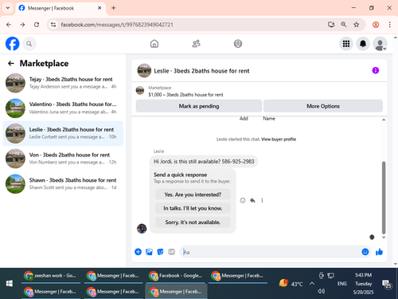Open the Shawn 3beds 3baths conversation
This screenshot has height=299, width=398.
pos(63,183)
